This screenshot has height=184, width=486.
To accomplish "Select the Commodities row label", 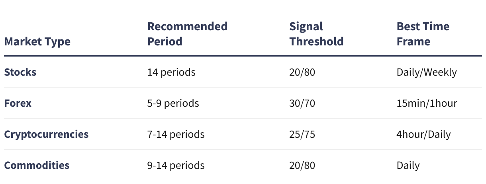I will tap(37, 165).
